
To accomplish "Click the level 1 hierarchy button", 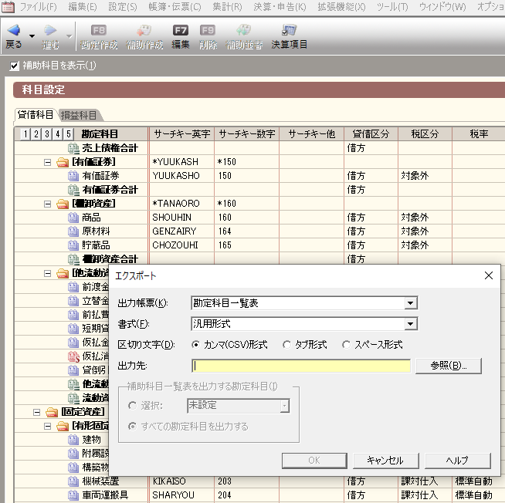I will pos(25,134).
